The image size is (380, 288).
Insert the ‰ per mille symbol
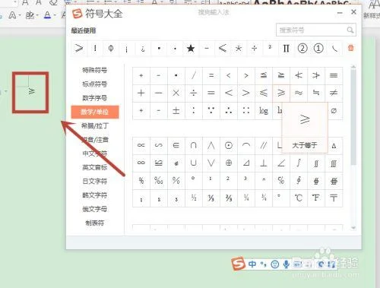click(x=159, y=181)
